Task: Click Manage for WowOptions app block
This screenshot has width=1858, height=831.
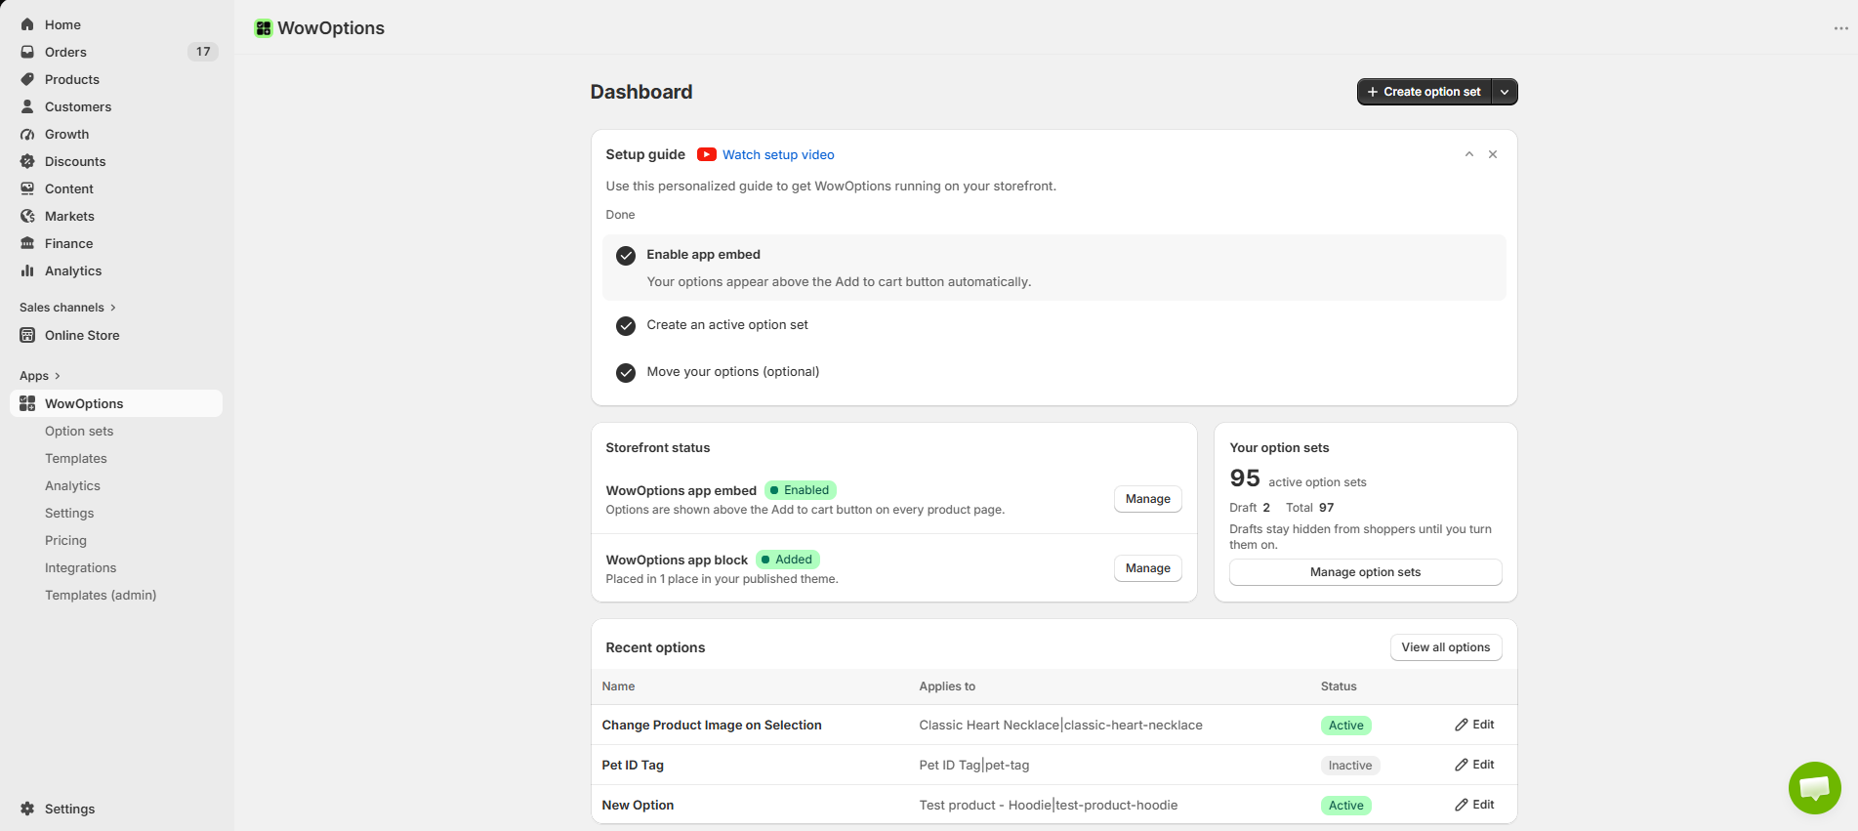Action: point(1147,568)
